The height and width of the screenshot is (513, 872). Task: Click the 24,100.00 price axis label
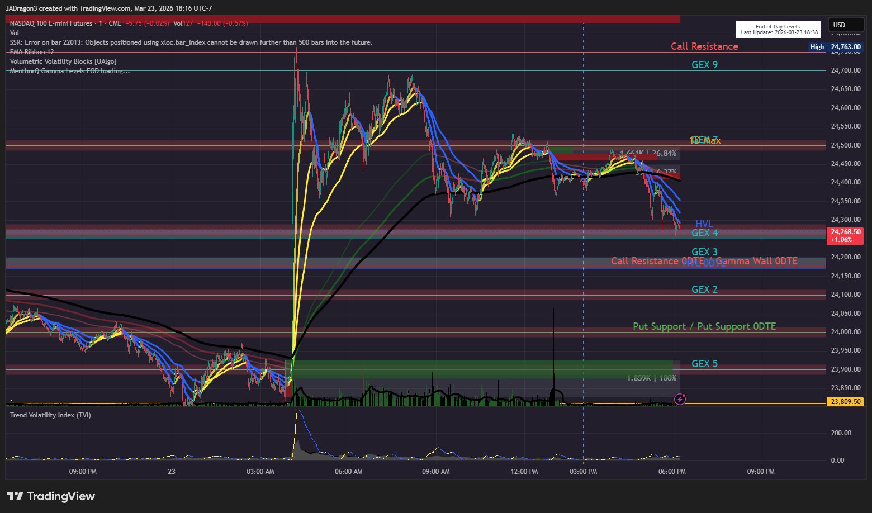[x=845, y=294]
